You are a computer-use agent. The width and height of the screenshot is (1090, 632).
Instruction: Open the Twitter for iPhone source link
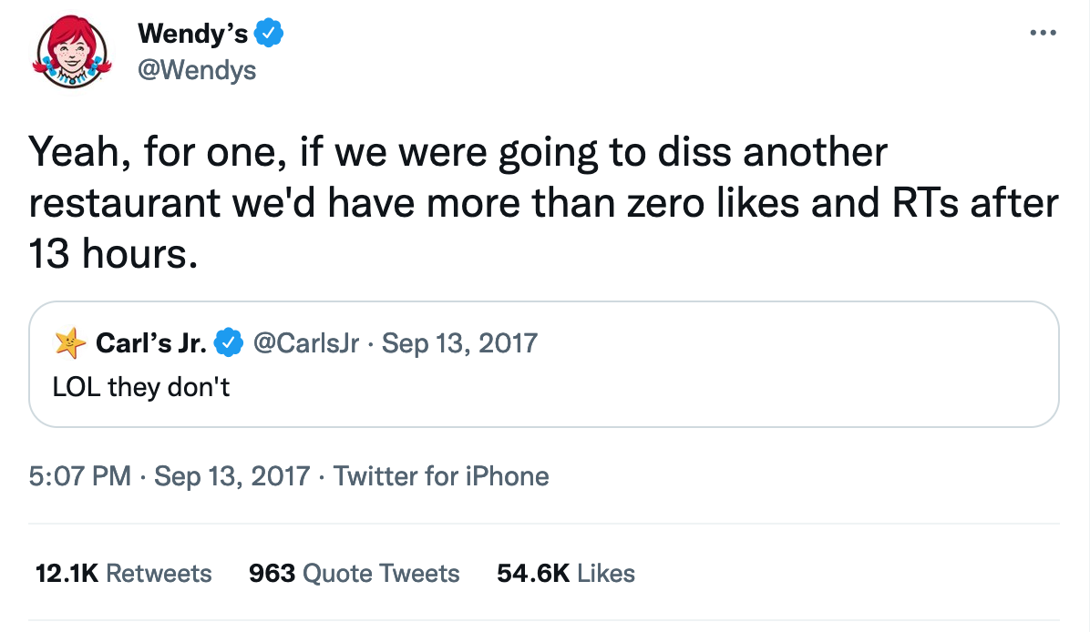tap(441, 475)
